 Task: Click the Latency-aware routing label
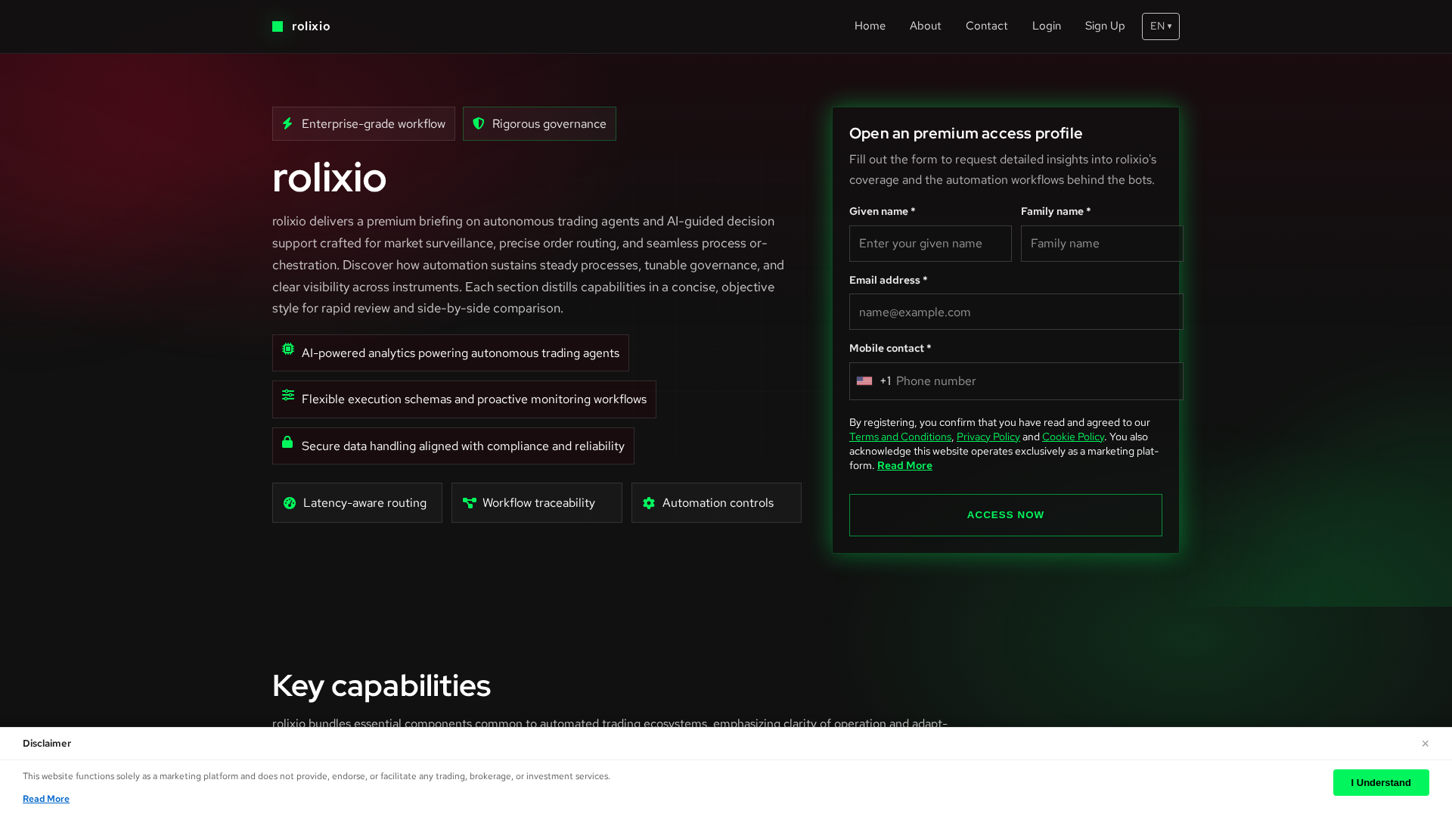(365, 503)
